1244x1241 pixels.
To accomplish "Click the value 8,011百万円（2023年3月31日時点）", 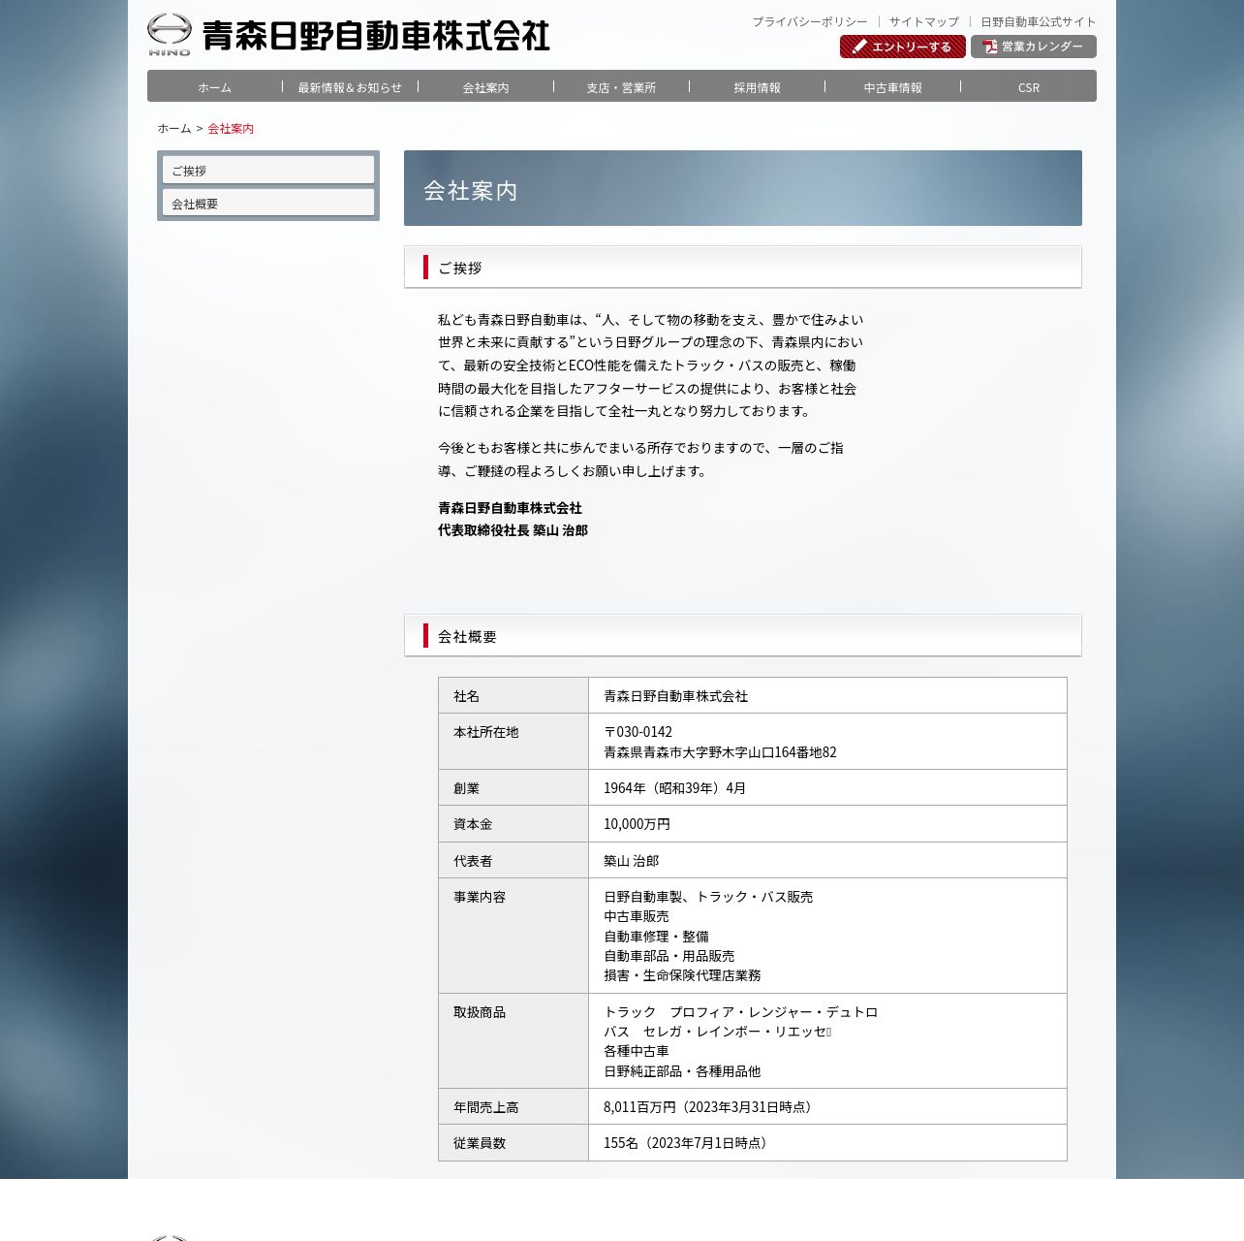I will (710, 1107).
